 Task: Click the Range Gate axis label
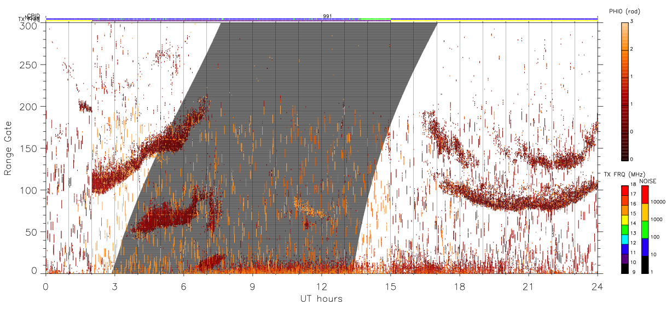click(9, 148)
